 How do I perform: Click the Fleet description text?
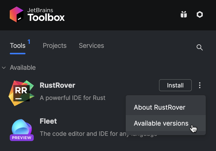click(98, 134)
